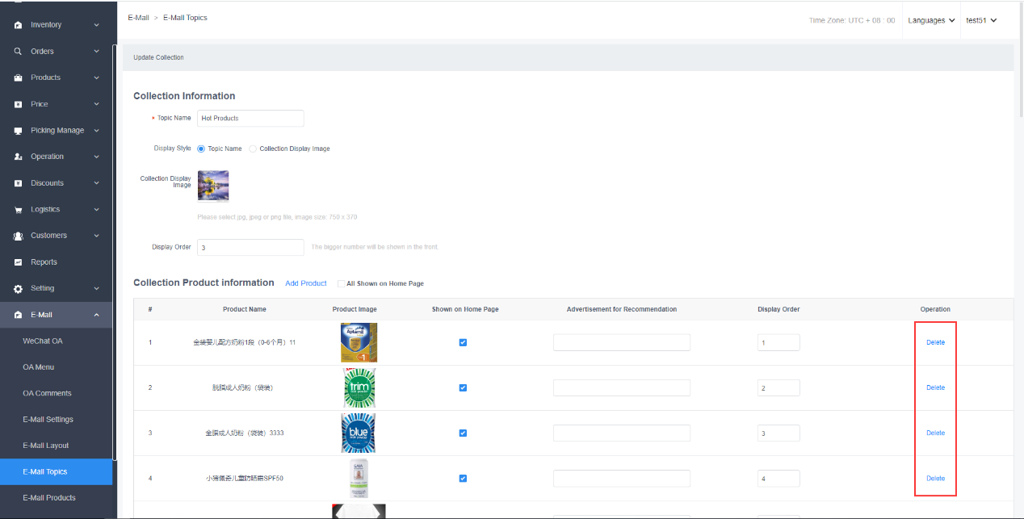Click the Setting gear icon
1024x519 pixels.
click(18, 289)
